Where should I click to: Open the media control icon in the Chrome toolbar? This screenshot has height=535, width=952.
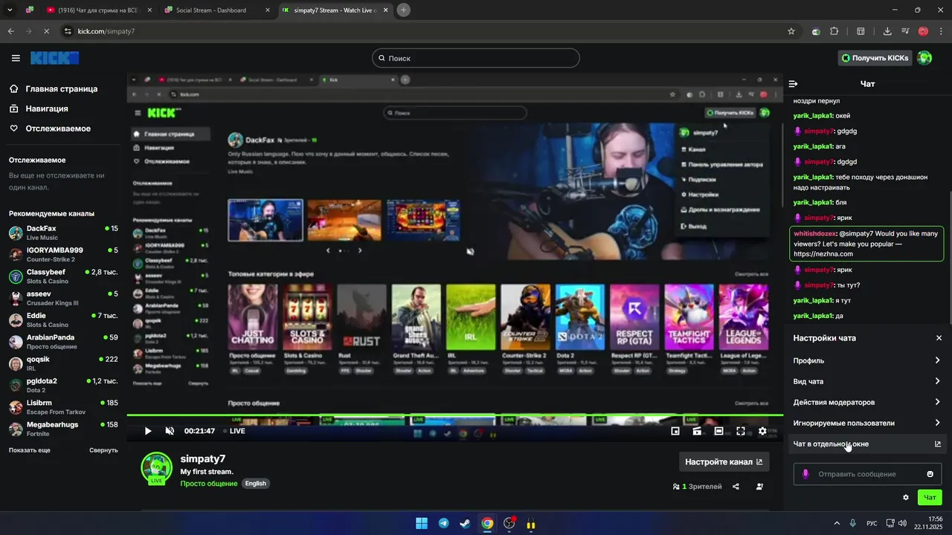pos(905,31)
